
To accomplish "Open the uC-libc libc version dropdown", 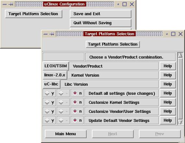I will click(x=51, y=84).
